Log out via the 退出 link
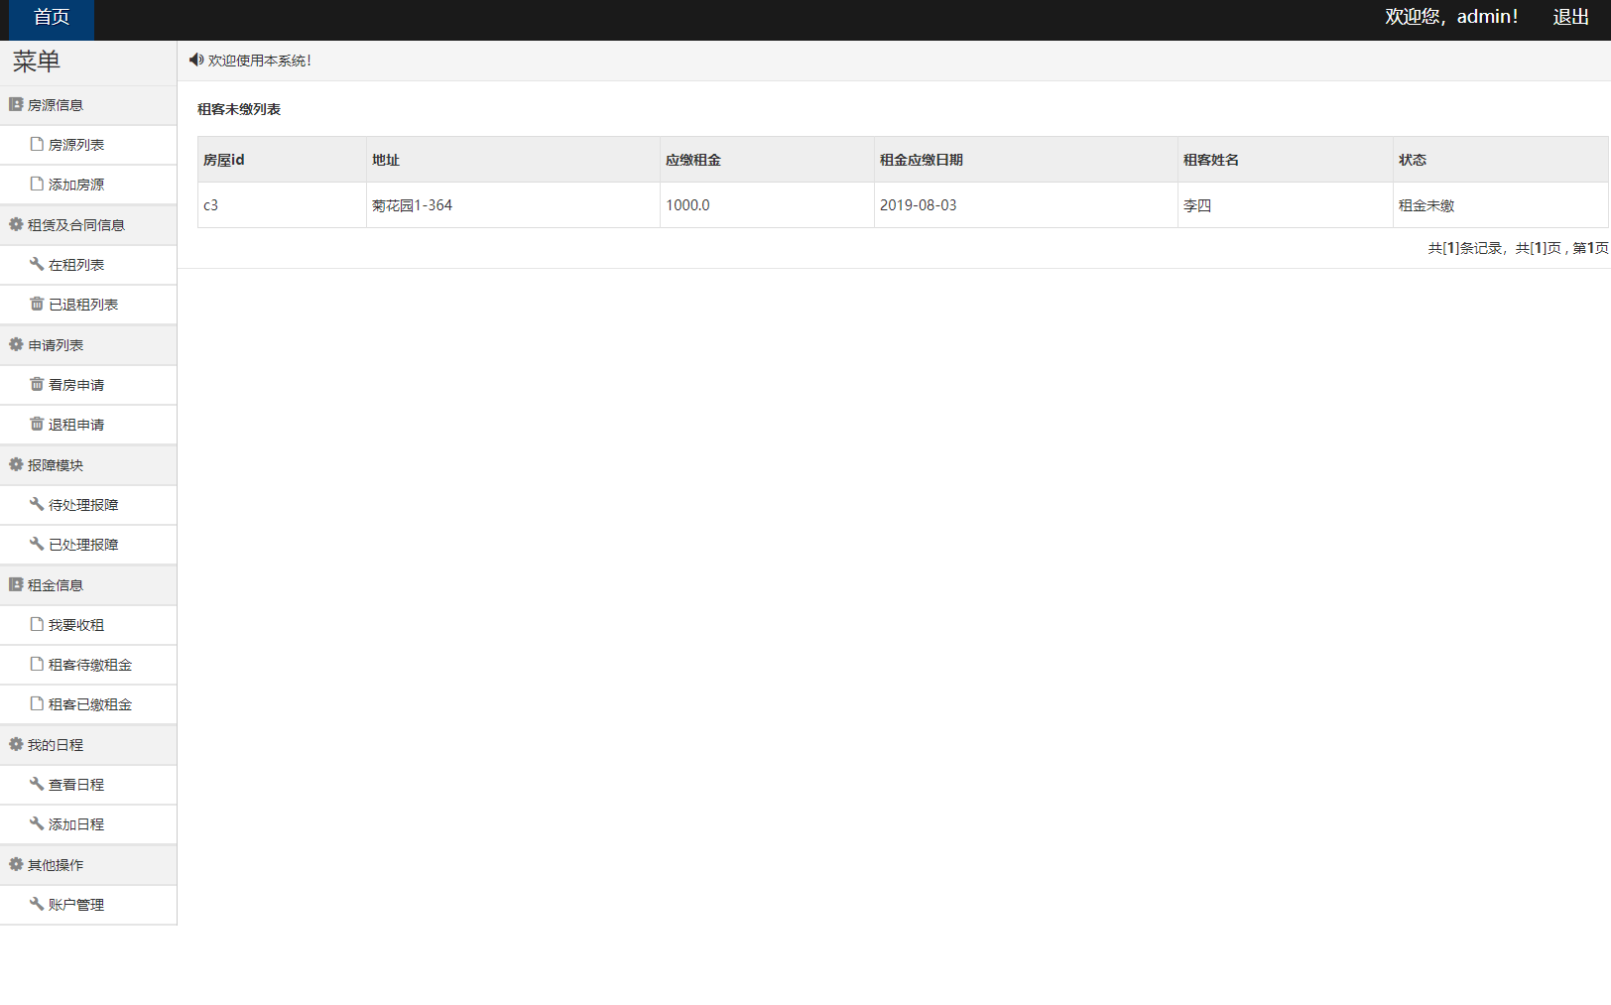The image size is (1611, 1005). [1571, 17]
